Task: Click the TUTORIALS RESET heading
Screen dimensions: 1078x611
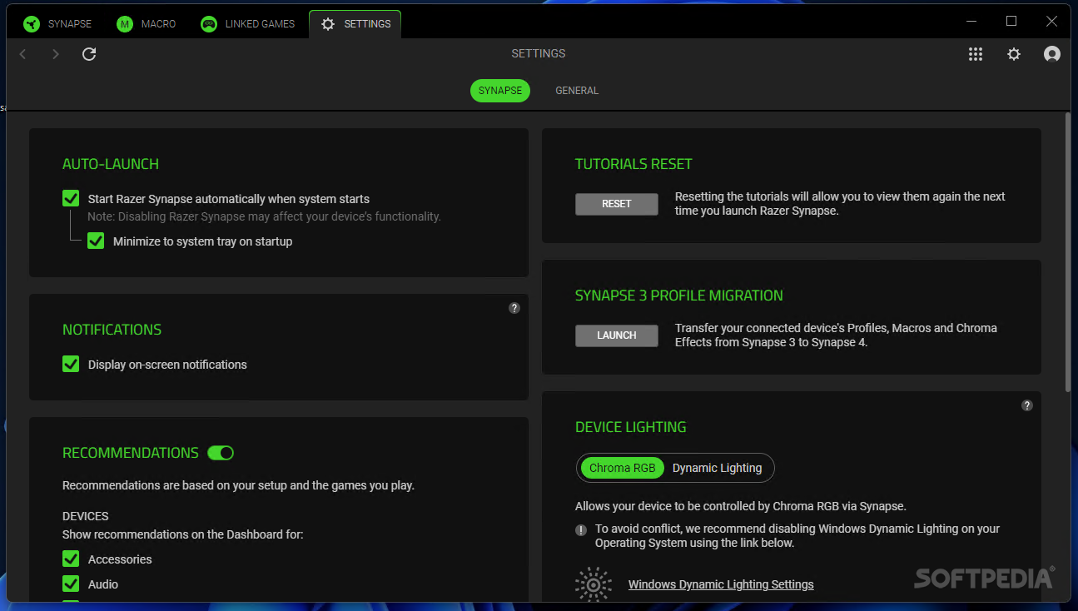Action: click(633, 164)
